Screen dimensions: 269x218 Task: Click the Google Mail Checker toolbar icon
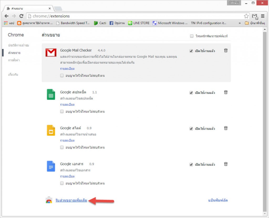click(255, 16)
